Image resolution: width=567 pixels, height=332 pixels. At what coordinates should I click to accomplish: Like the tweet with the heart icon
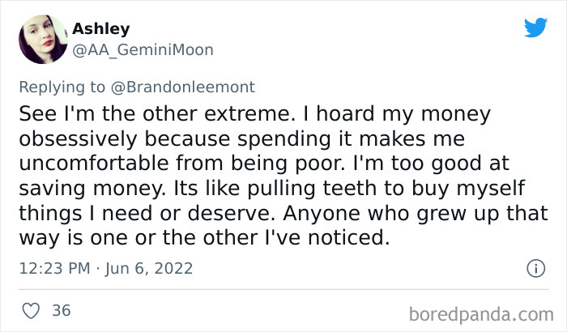click(x=30, y=310)
